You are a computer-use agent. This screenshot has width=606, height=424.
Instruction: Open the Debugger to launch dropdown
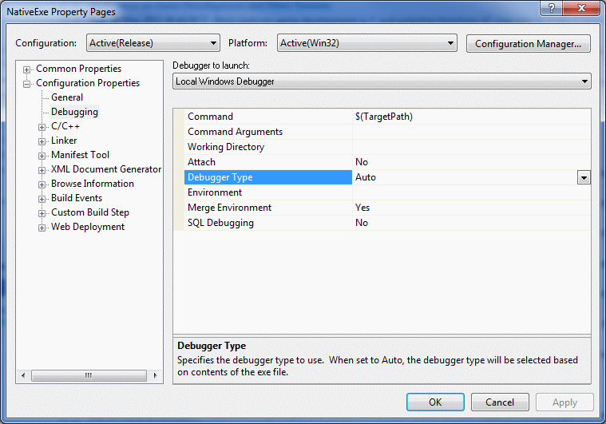tap(382, 81)
